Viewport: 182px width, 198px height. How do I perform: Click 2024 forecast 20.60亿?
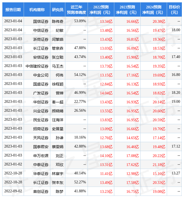pyautogui.click(x=159, y=111)
